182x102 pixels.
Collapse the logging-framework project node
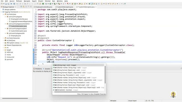(x=1, y=12)
